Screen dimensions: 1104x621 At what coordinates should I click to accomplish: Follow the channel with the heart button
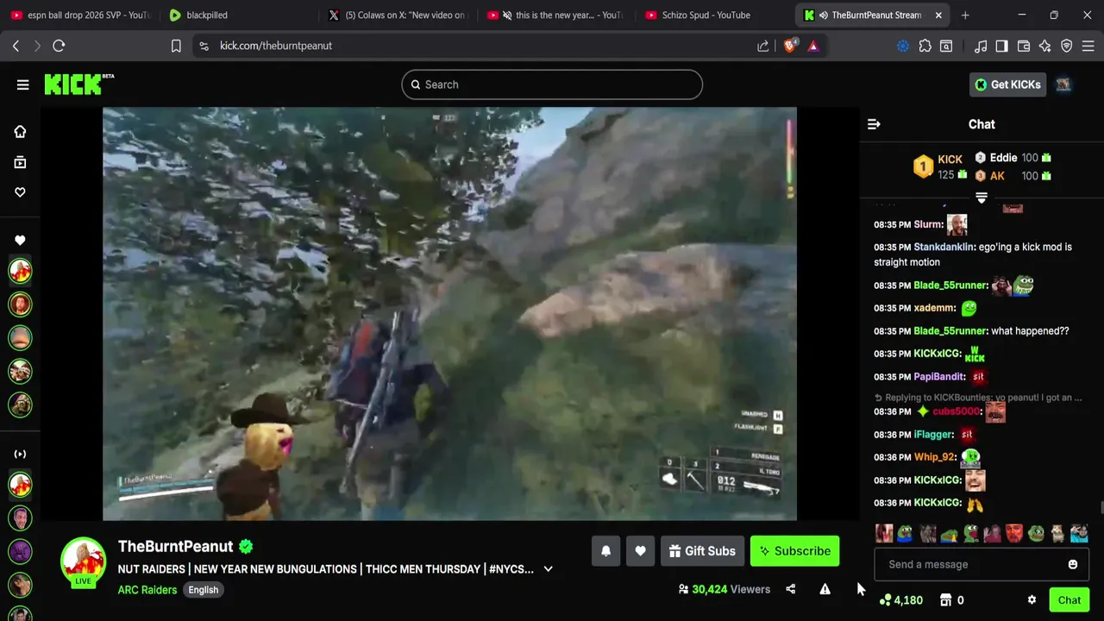click(x=640, y=551)
